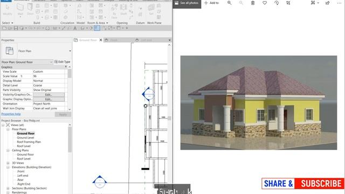Select Left end elevation in Project Browser

pos(23,176)
